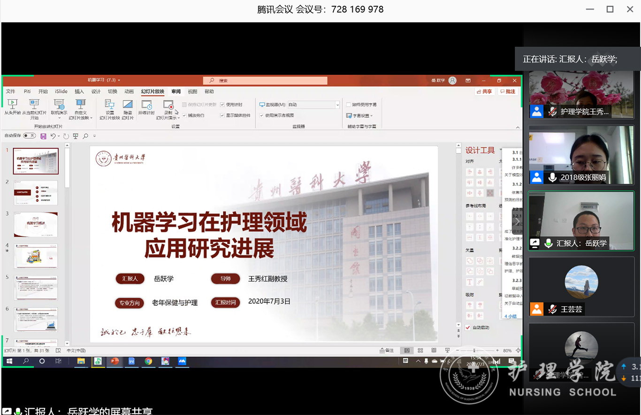Switch to the Review (审阅) tab
Image resolution: width=641 pixels, height=415 pixels.
[176, 92]
